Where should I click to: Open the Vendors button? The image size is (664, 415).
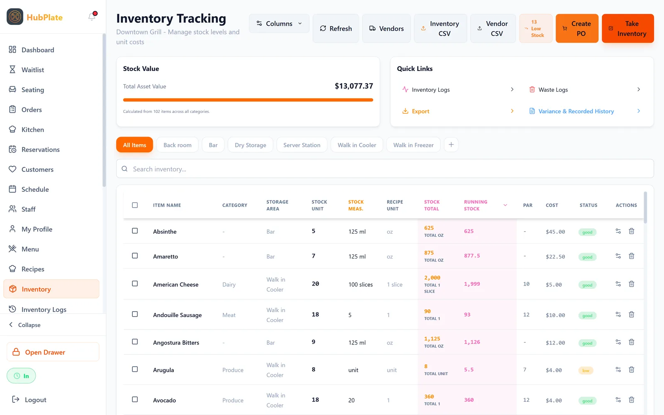[386, 28]
